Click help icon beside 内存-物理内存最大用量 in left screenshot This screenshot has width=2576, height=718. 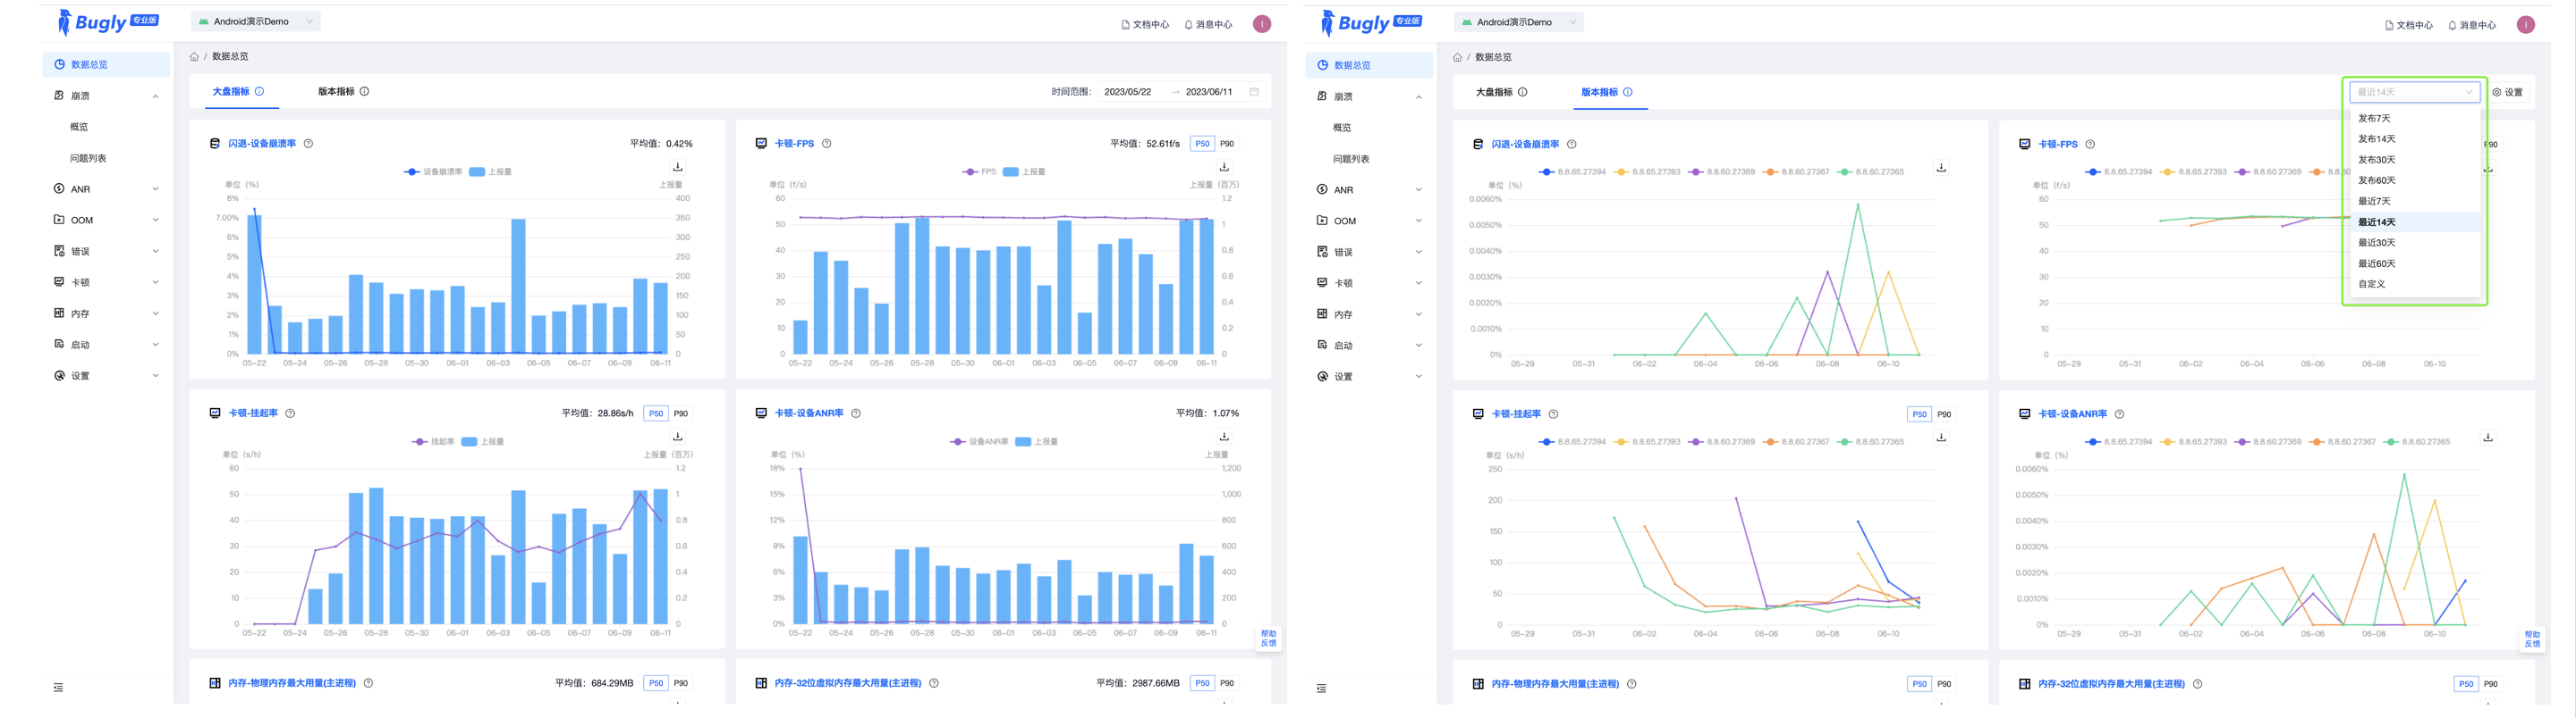368,683
